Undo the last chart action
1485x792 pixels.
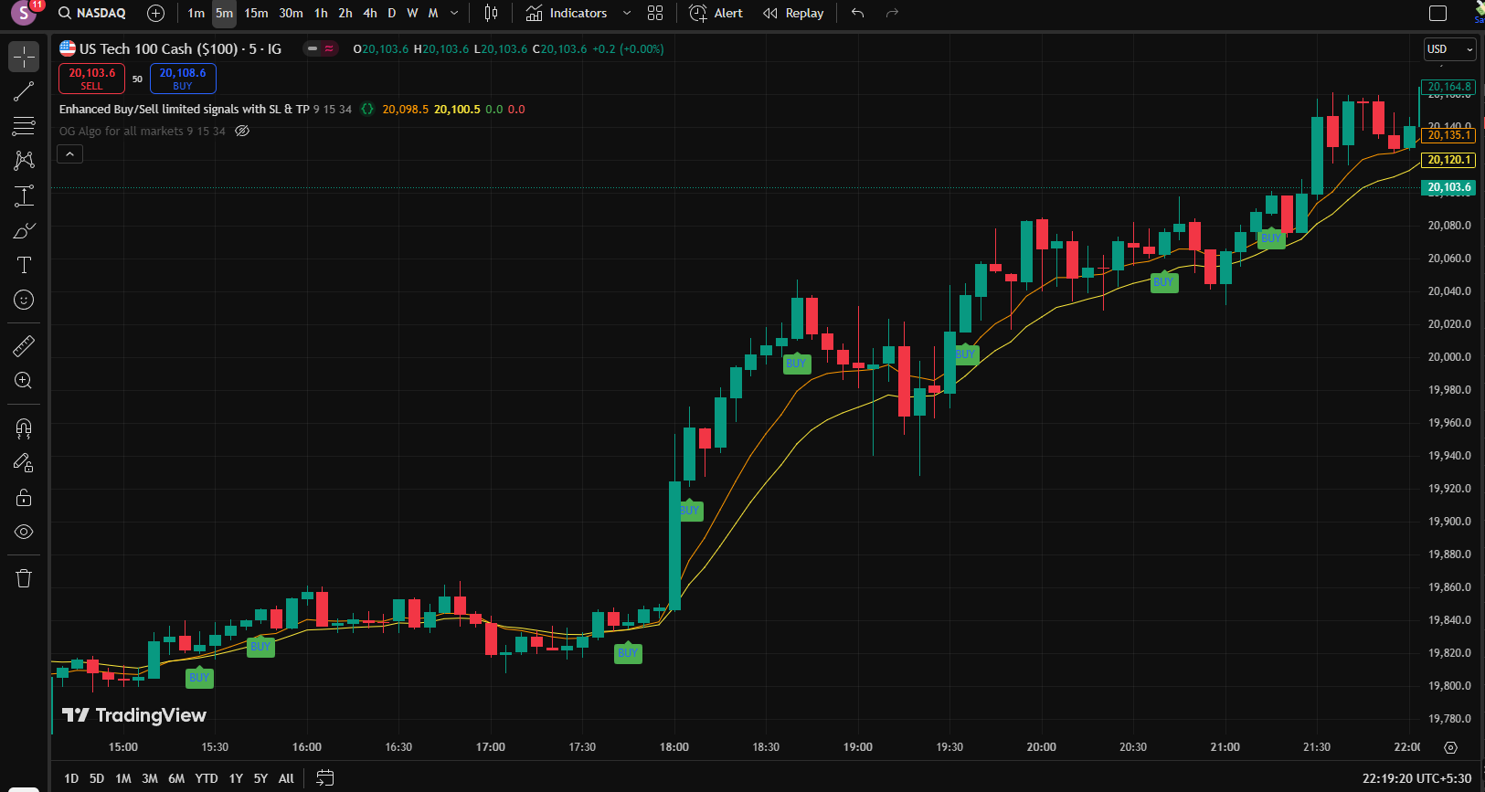pyautogui.click(x=857, y=13)
